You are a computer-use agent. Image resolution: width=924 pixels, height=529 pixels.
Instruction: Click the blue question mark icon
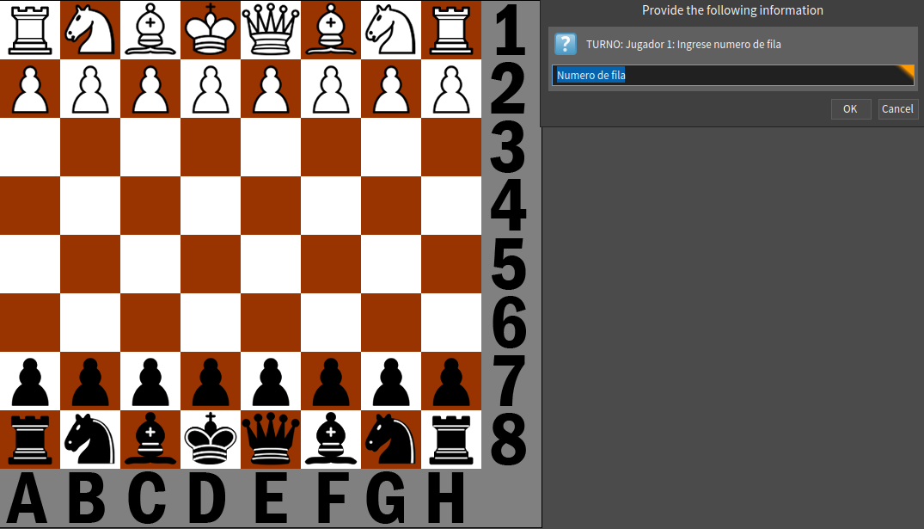[x=565, y=44]
